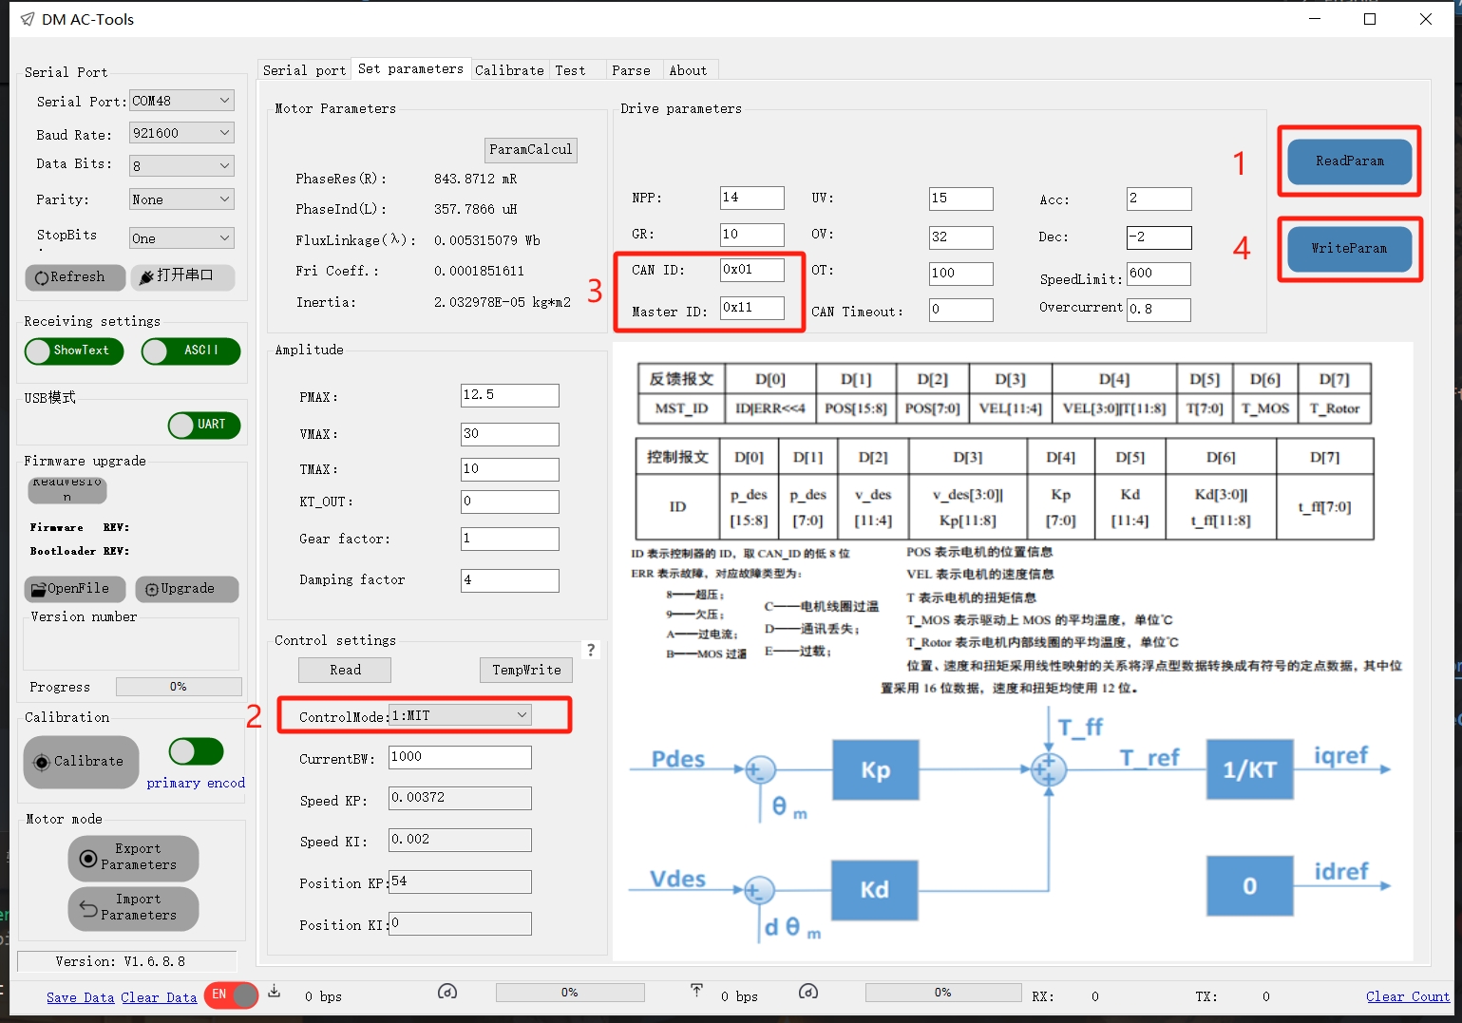Click the gauge icon beside upload progress

click(808, 992)
